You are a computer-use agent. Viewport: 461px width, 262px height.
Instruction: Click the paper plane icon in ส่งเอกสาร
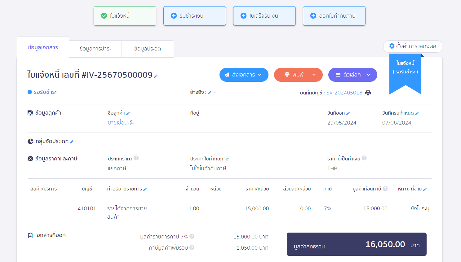[227, 75]
